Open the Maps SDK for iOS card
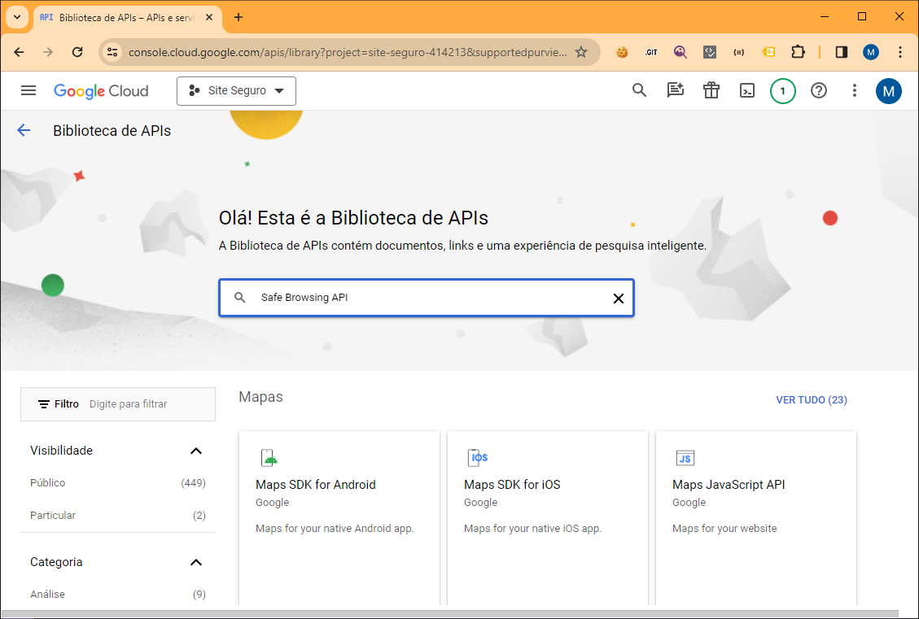The height and width of the screenshot is (619, 919). (548, 518)
